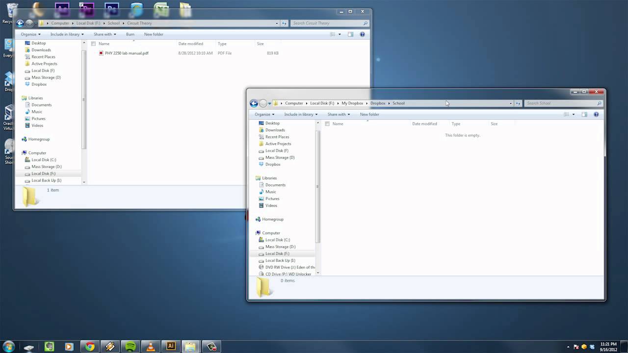Open Winamp from the taskbar

[110, 347]
